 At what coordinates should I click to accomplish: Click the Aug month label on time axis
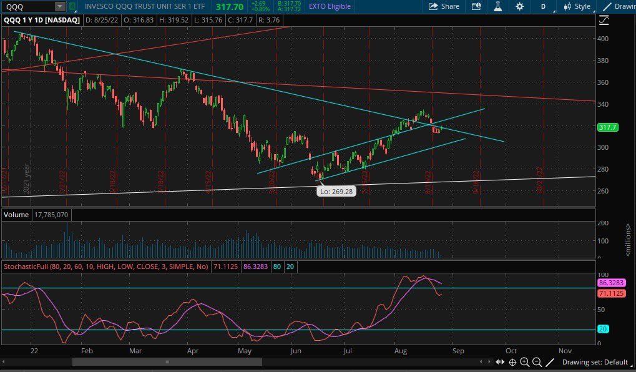coord(400,351)
